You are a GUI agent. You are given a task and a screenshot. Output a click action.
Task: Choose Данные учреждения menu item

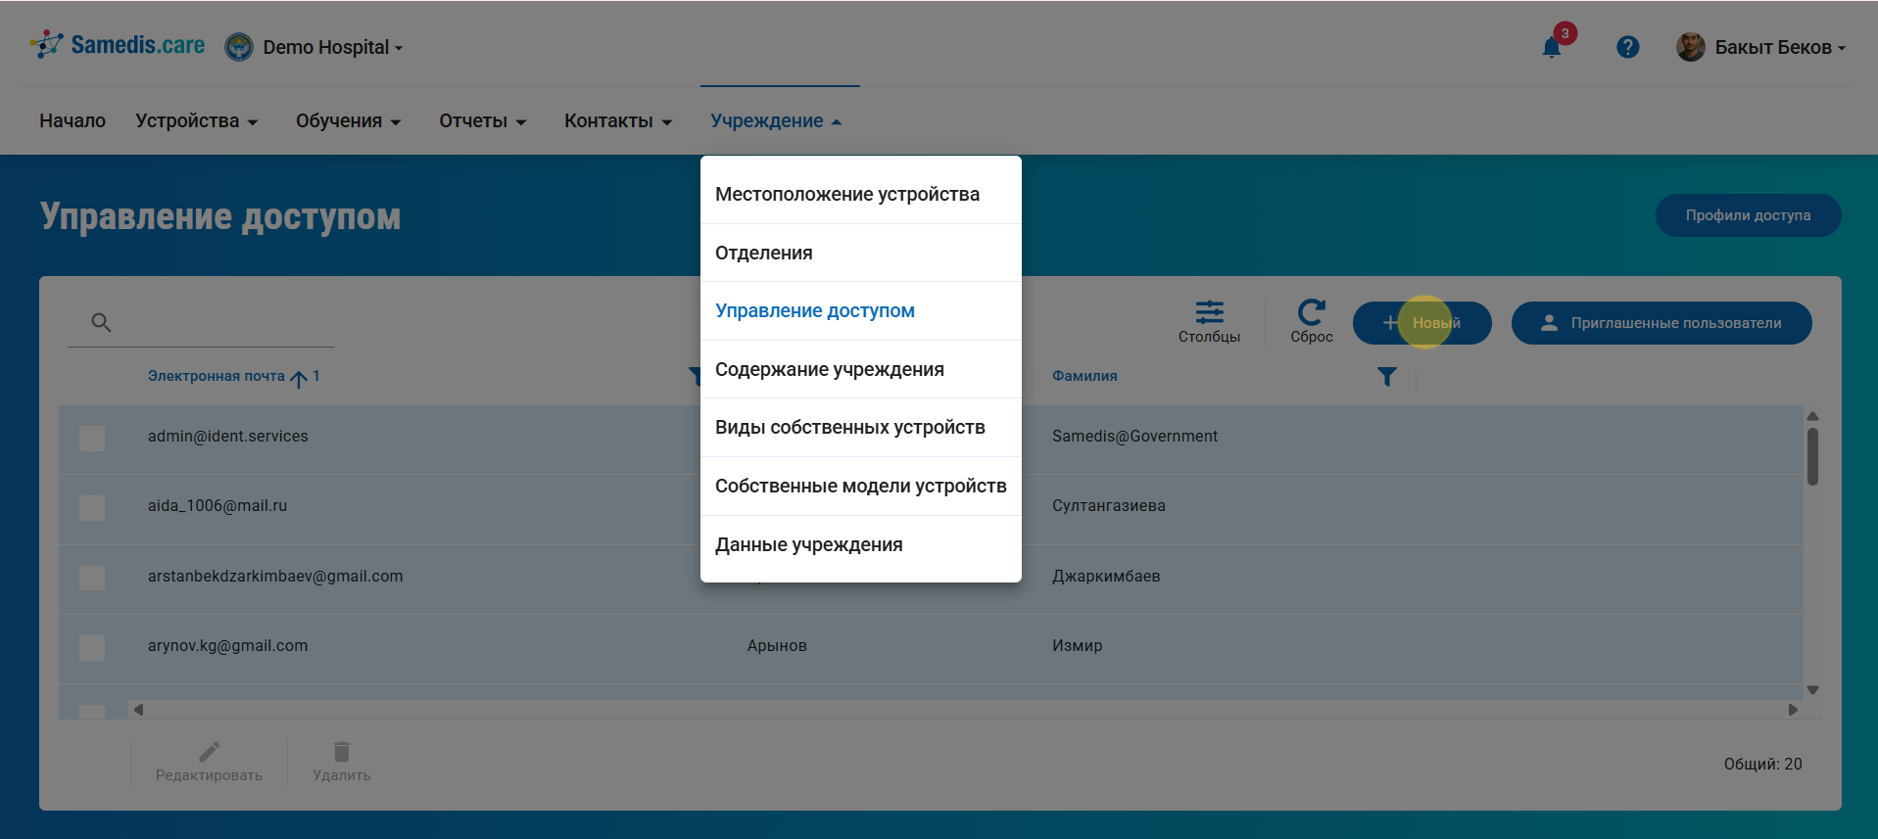(x=808, y=544)
